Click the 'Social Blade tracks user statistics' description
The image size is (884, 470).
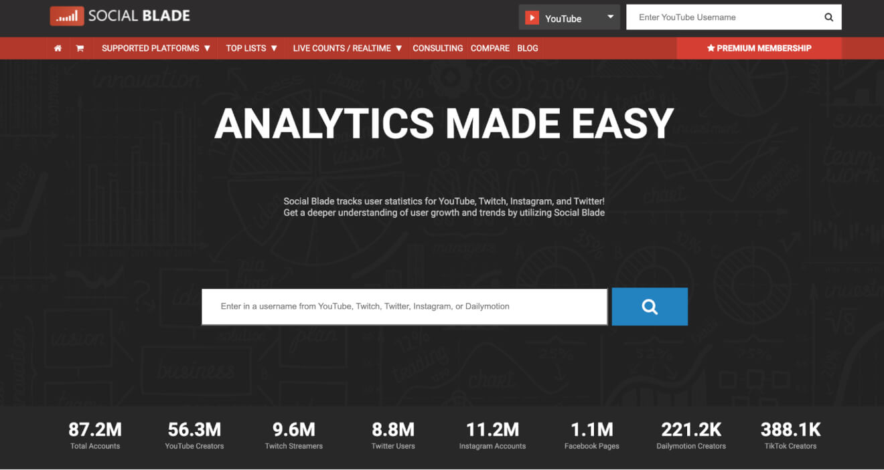click(x=444, y=207)
